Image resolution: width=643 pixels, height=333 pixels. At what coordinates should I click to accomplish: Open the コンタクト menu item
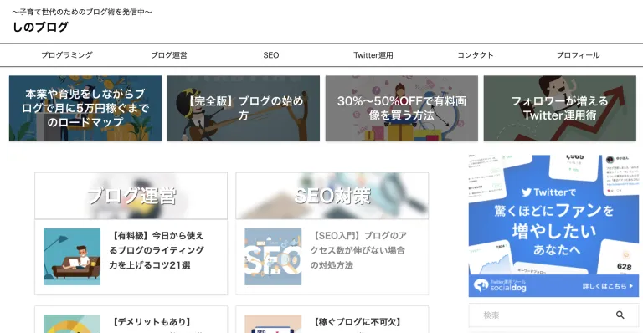pos(476,55)
